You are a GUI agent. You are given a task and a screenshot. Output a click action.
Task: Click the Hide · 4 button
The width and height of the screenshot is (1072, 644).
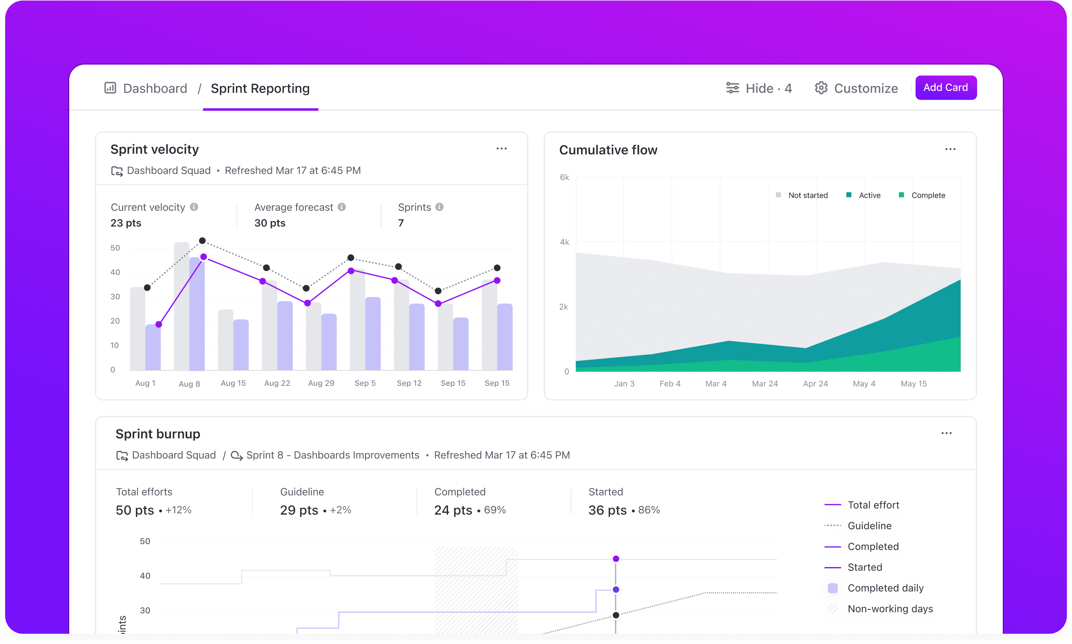(762, 87)
